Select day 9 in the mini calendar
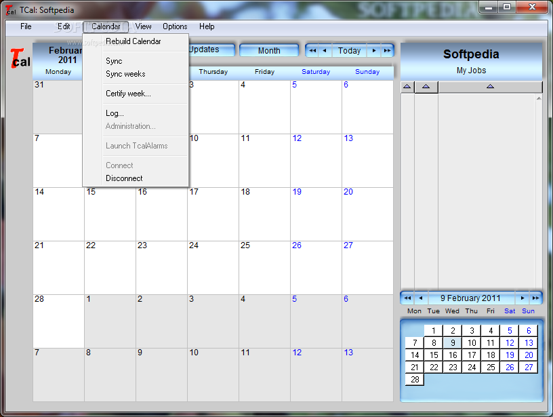 click(453, 342)
